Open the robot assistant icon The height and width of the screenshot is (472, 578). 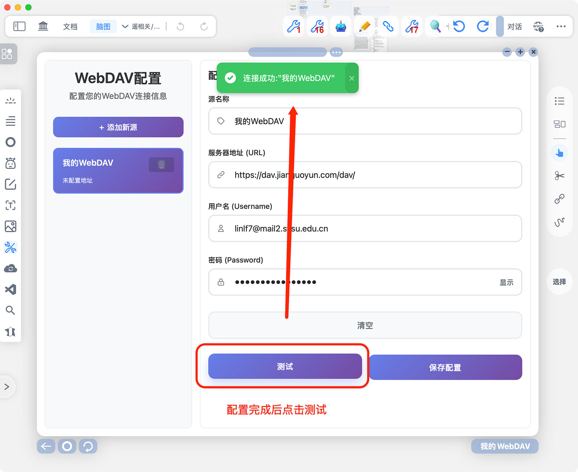point(341,27)
